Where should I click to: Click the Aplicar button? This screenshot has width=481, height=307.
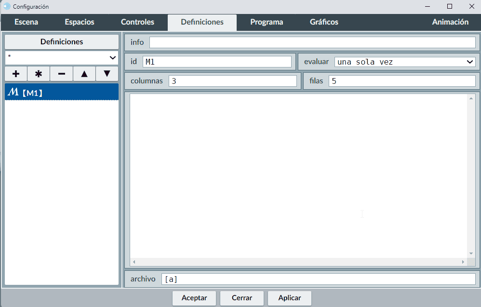pos(290,298)
